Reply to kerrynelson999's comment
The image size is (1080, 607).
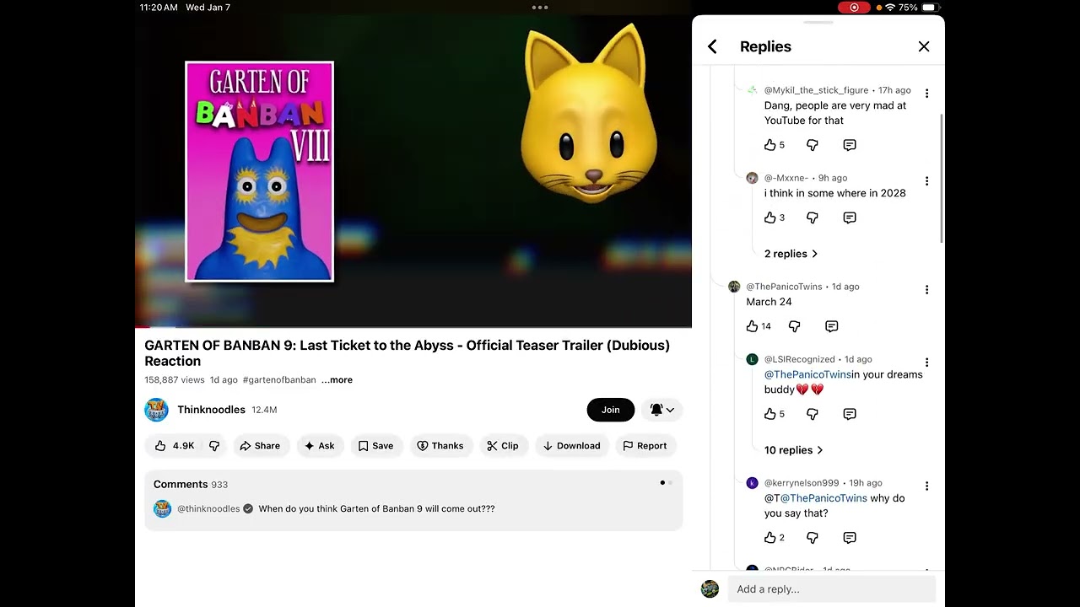(850, 538)
